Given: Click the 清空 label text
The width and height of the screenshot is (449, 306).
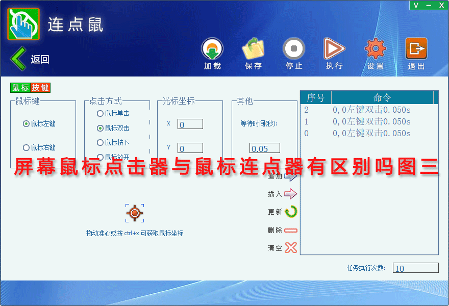Looking at the screenshot, I should click(275, 248).
